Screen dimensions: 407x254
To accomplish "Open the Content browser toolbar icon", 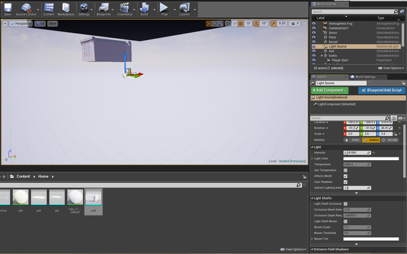I will point(49,9).
